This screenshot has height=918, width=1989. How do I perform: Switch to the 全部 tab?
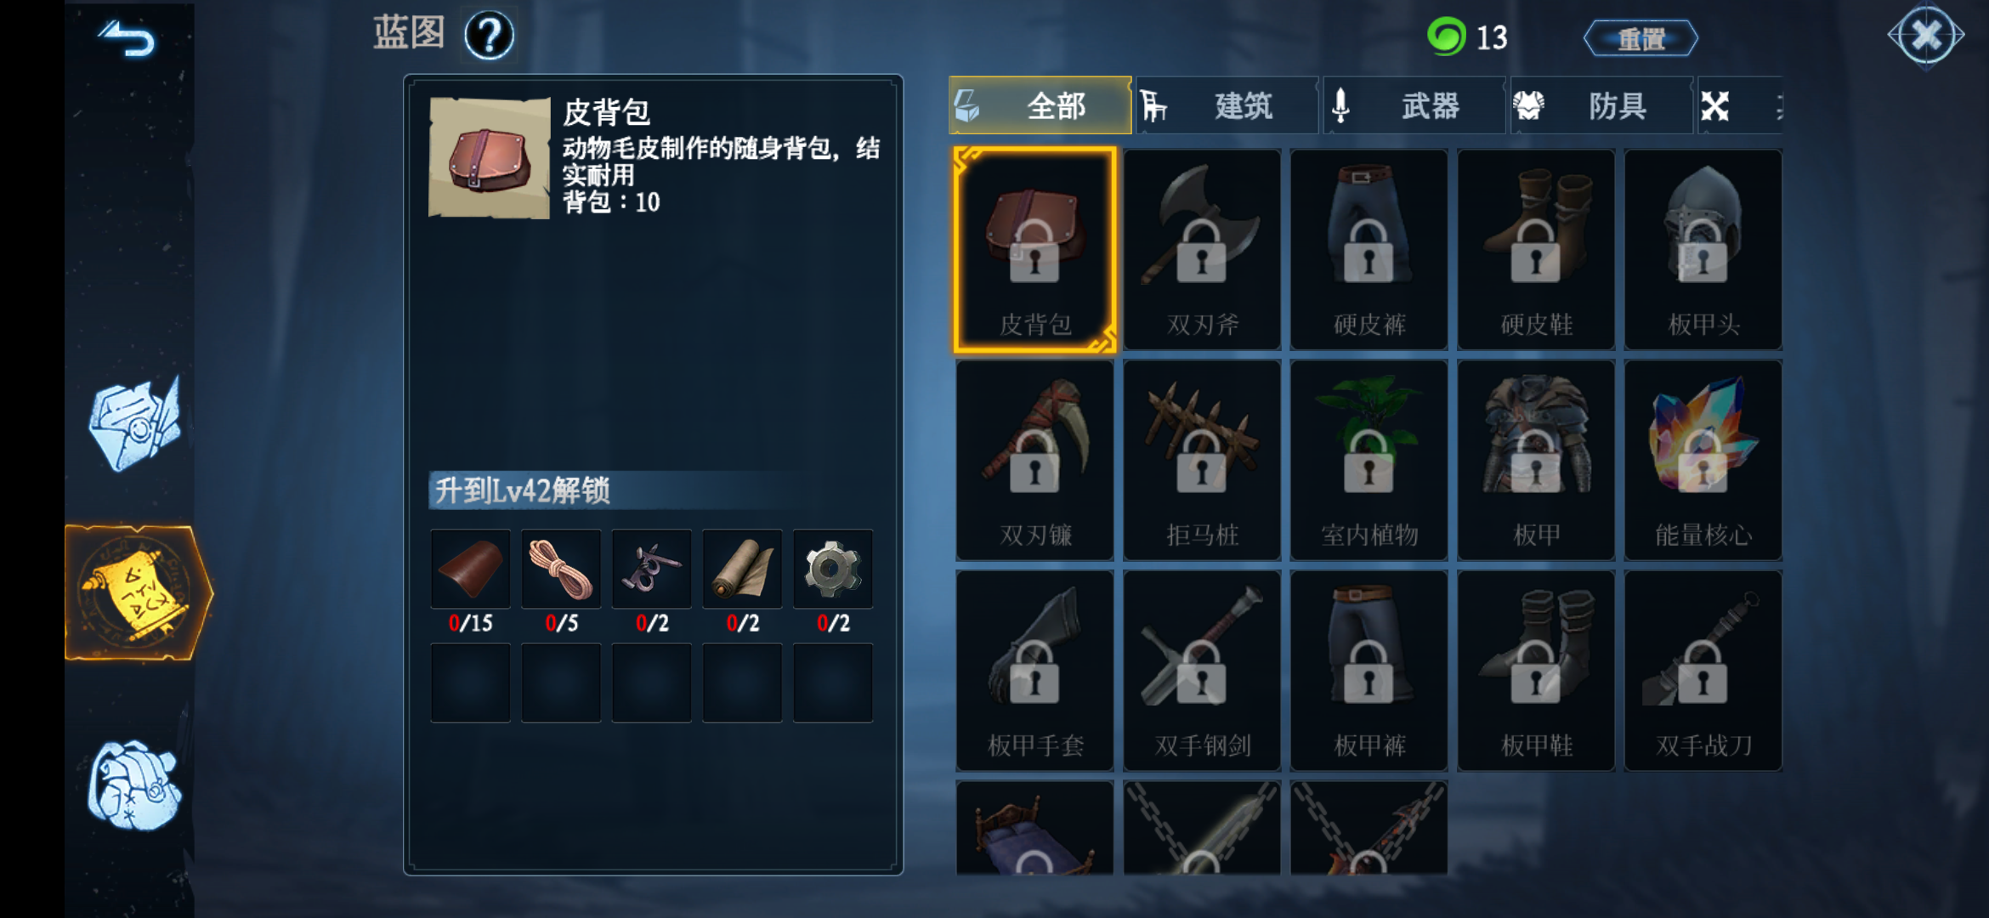tap(1040, 105)
